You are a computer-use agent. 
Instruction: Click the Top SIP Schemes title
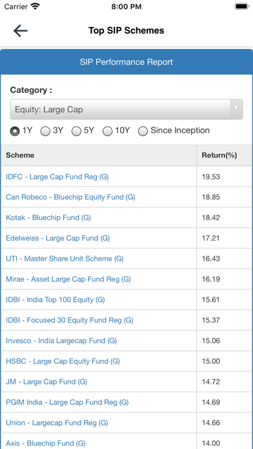click(126, 30)
